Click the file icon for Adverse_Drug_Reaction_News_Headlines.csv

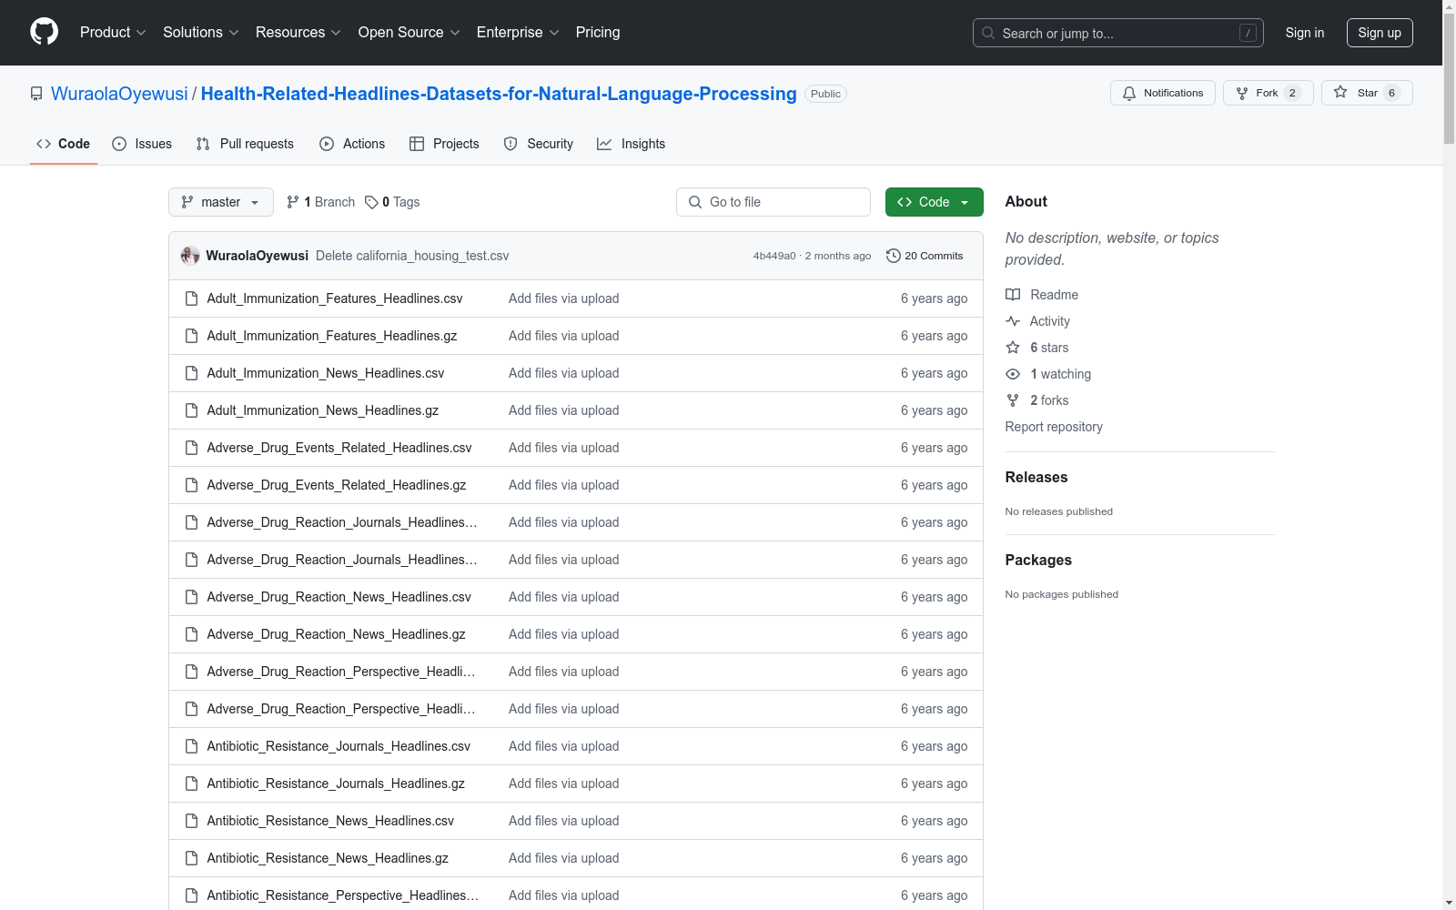point(191,597)
